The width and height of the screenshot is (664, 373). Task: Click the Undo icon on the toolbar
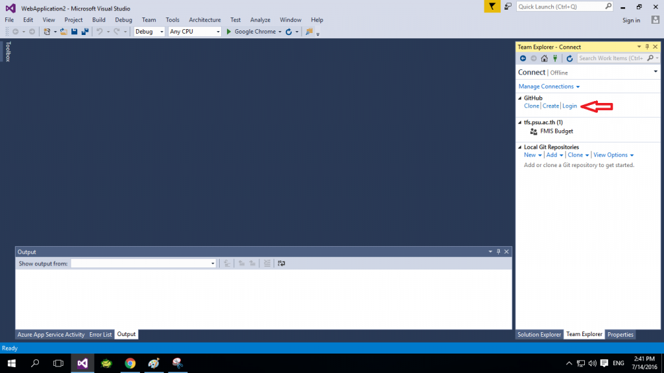click(100, 31)
